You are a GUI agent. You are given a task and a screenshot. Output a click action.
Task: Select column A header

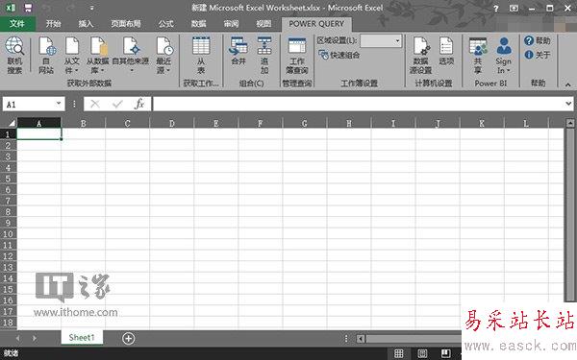39,123
